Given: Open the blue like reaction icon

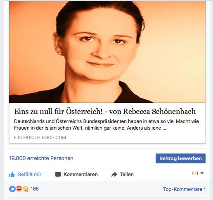Looking at the screenshot, I should pos(12,189).
